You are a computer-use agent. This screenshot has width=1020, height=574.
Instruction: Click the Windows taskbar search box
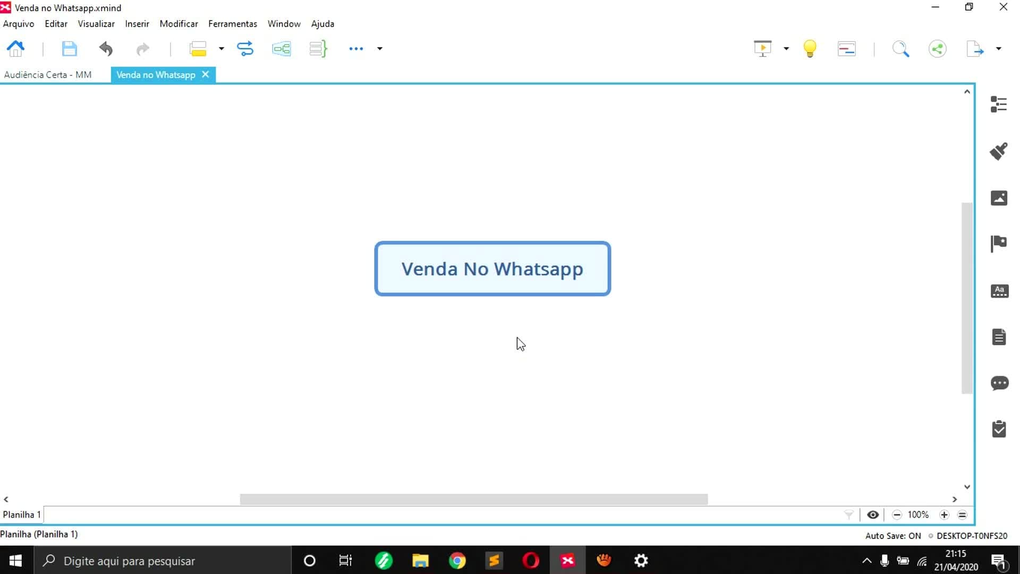click(163, 561)
